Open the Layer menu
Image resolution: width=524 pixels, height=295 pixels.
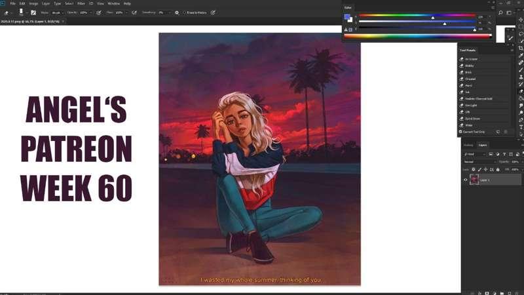click(46, 3)
